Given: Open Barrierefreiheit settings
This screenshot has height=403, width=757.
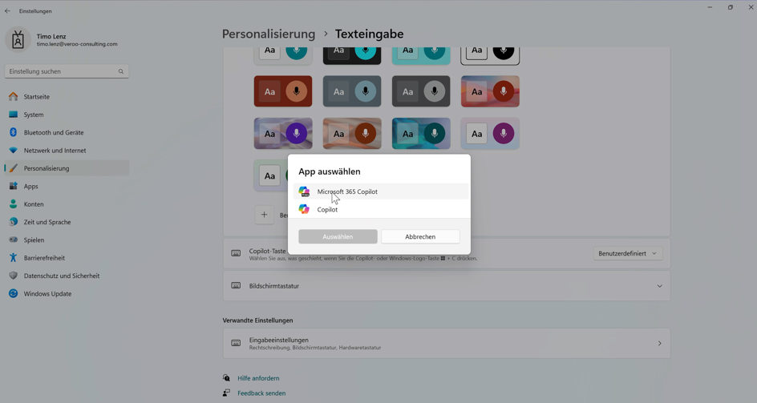Looking at the screenshot, I should [44, 258].
